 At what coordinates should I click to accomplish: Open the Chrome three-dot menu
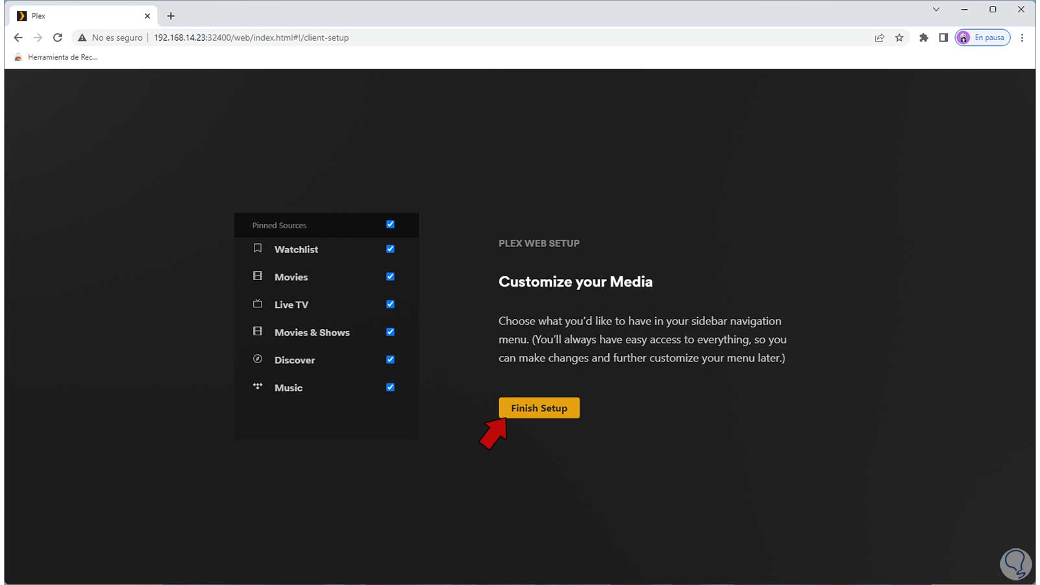[1022, 38]
